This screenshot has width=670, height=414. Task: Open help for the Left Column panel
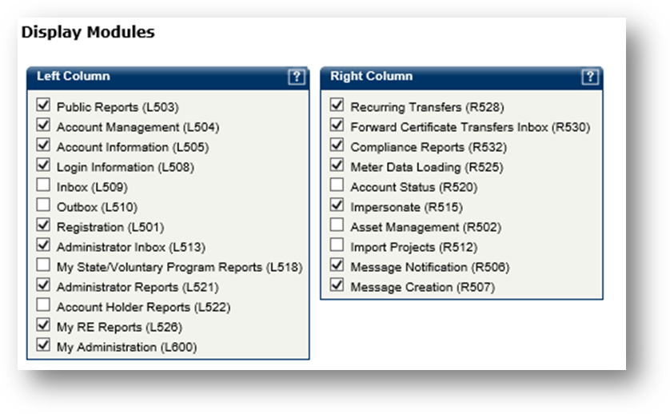(297, 77)
